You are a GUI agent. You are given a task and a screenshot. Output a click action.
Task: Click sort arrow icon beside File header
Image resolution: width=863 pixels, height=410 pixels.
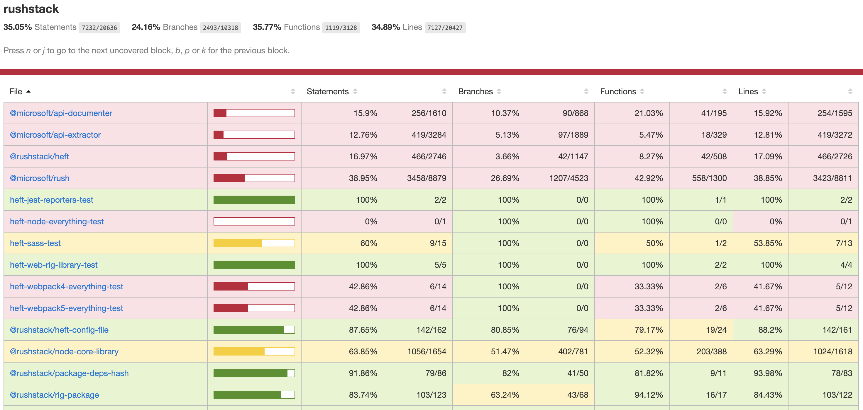coord(28,91)
